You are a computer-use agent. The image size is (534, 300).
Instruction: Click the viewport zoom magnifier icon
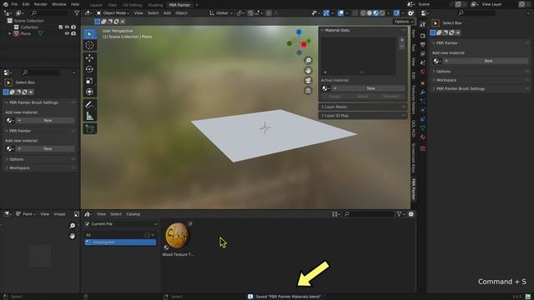[308, 61]
